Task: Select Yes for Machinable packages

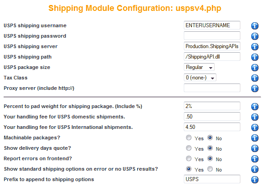Action: tap(189, 138)
